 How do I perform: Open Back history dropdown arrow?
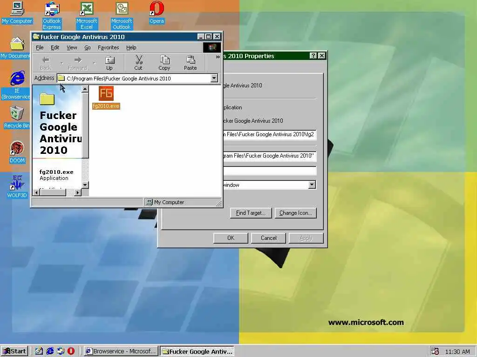point(62,63)
